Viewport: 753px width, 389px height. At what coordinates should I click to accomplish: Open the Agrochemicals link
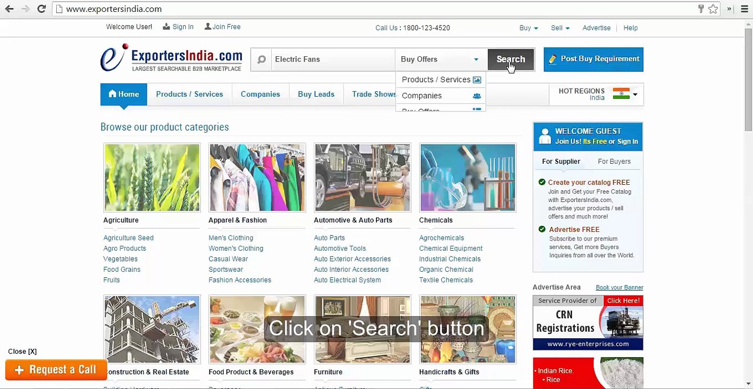click(441, 238)
